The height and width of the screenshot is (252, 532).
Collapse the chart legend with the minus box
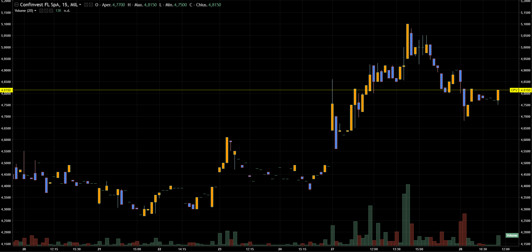(16, 5)
